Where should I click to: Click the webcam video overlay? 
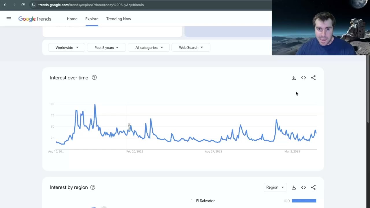tap(321, 27)
